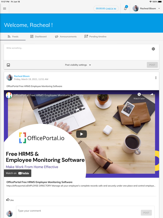Viewport: 163px width, 218px height.
Task: Expand the Racheal Bloom account dropdown arrow
Action: pyautogui.click(x=159, y=9)
